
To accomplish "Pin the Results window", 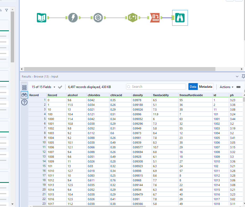I will tap(243, 77).
